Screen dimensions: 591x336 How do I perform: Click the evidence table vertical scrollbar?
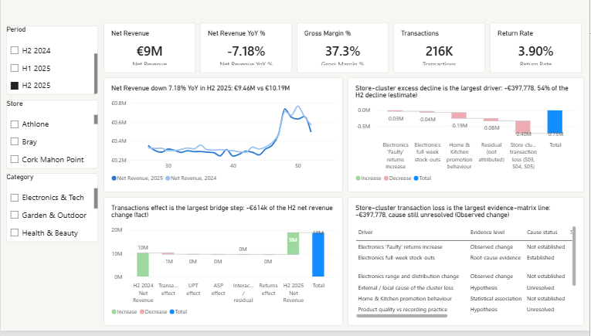point(574,256)
